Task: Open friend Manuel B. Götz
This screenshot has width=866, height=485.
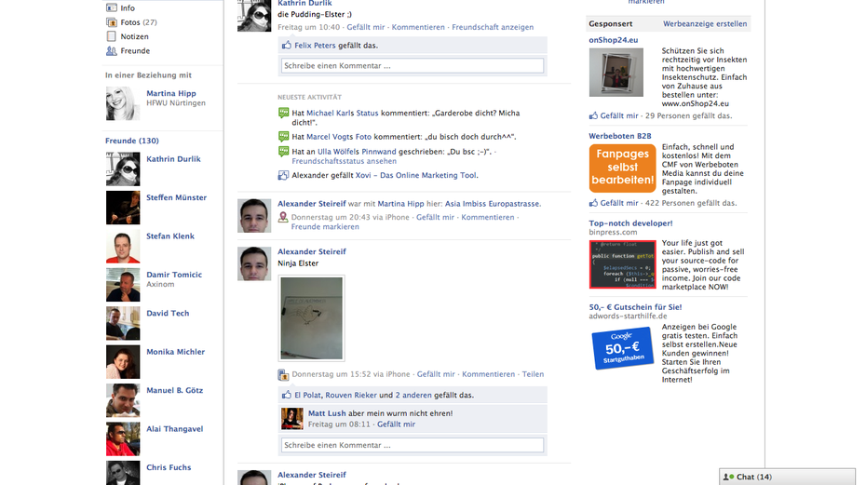Action: pos(174,391)
